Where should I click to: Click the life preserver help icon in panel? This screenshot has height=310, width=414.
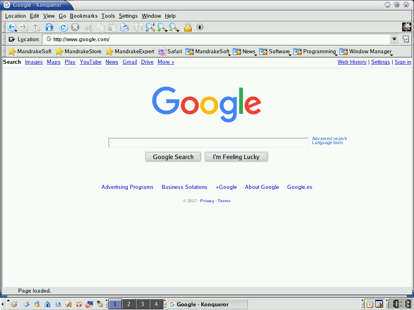click(x=79, y=304)
